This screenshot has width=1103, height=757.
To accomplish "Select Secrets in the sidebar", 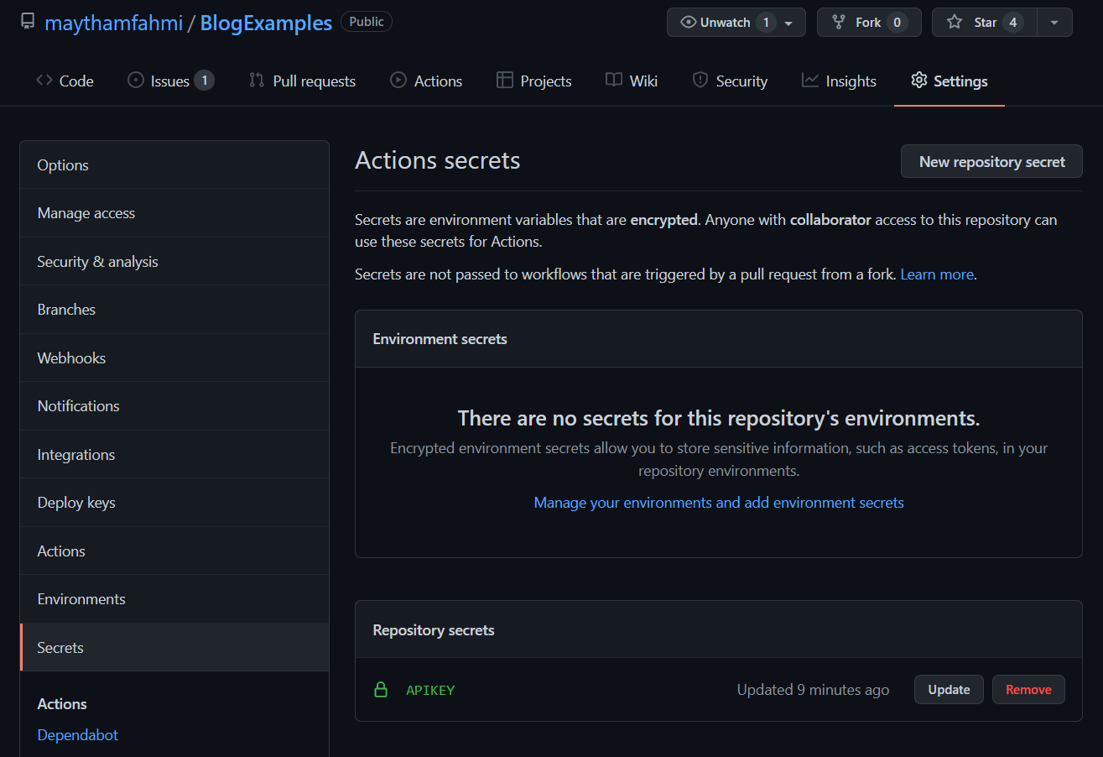I will (174, 647).
